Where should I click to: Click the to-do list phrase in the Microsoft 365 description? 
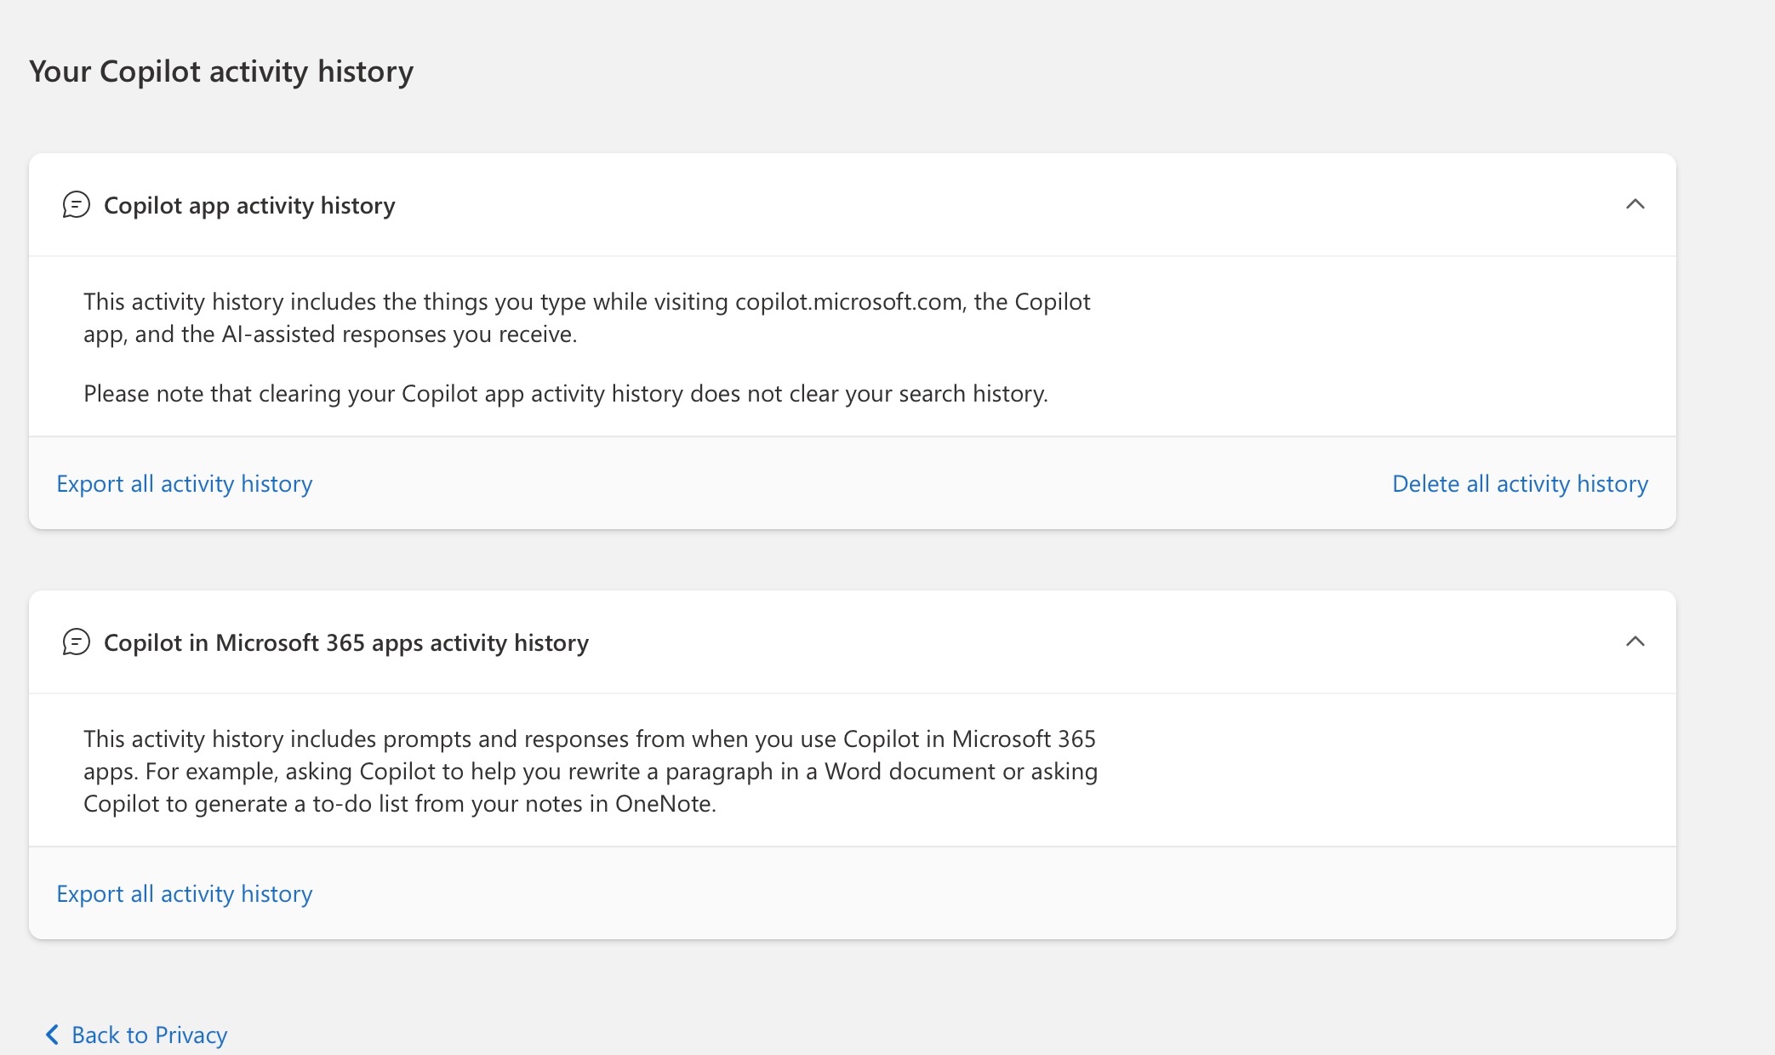pos(360,804)
